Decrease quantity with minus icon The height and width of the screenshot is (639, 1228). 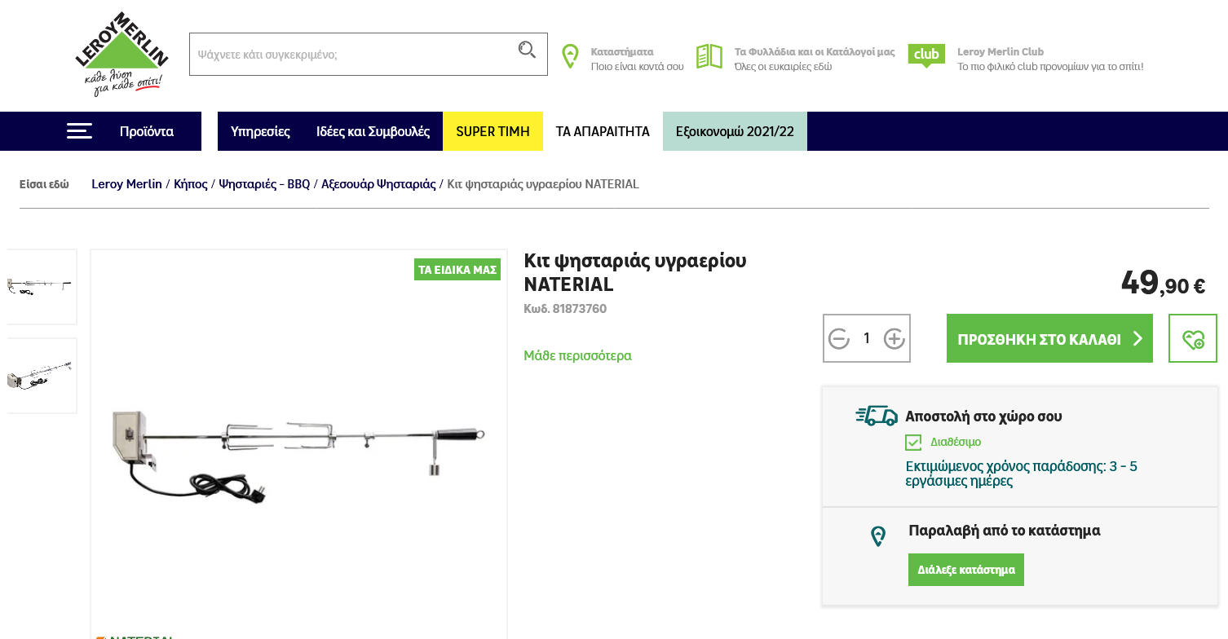839,339
